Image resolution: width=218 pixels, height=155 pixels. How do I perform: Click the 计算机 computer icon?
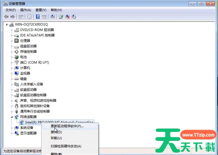17,68
